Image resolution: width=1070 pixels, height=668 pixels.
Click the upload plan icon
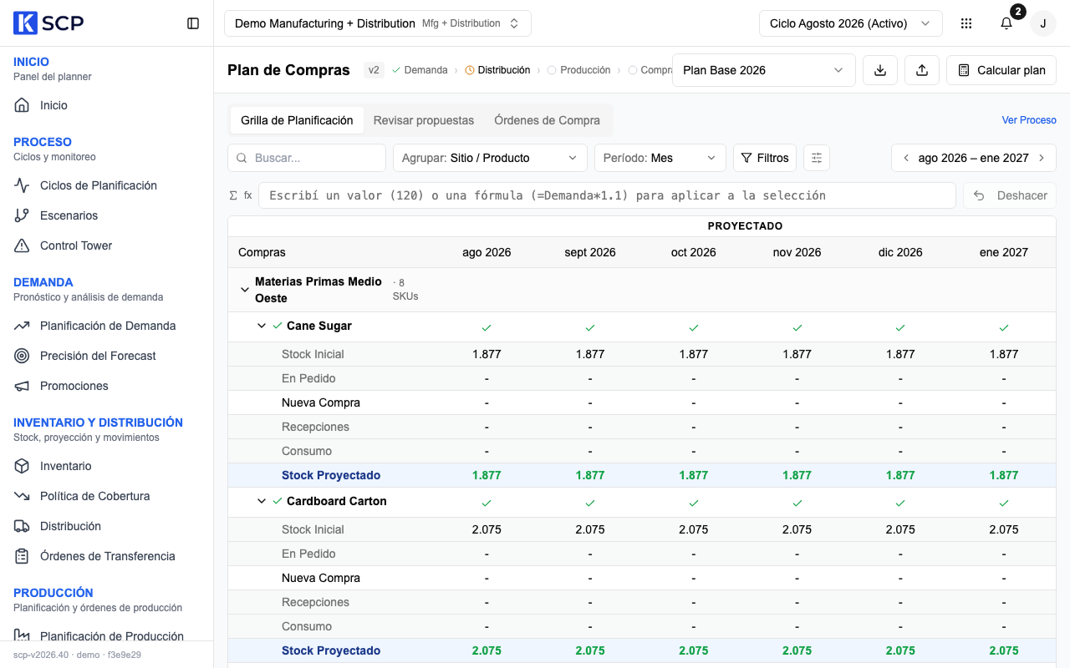point(922,70)
